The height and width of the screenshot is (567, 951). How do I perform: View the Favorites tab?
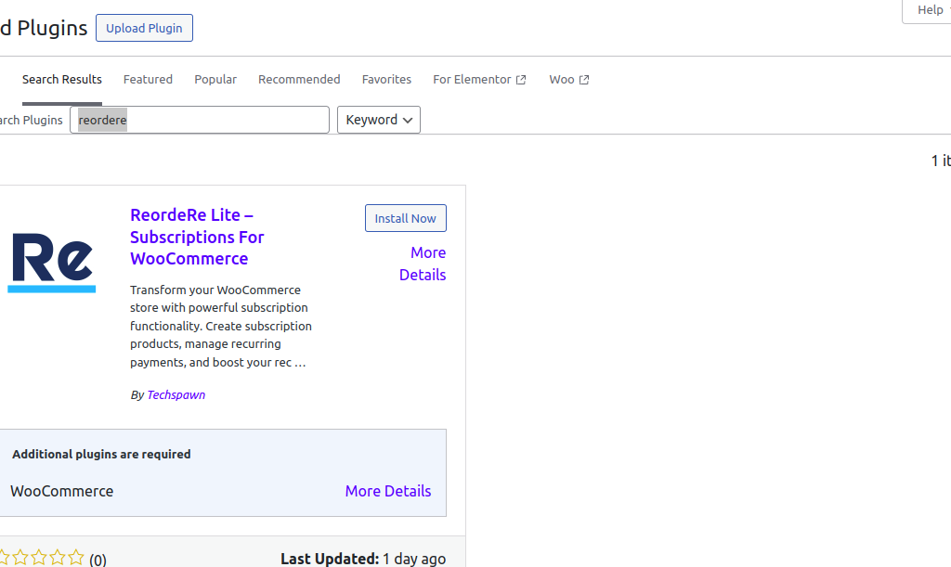(x=386, y=80)
